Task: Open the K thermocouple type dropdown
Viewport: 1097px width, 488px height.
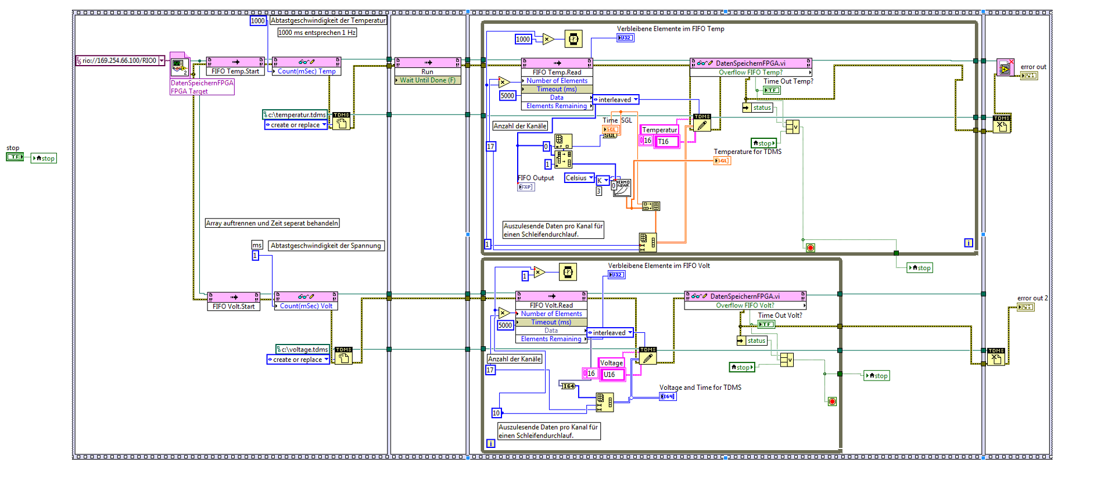Action: [x=606, y=181]
